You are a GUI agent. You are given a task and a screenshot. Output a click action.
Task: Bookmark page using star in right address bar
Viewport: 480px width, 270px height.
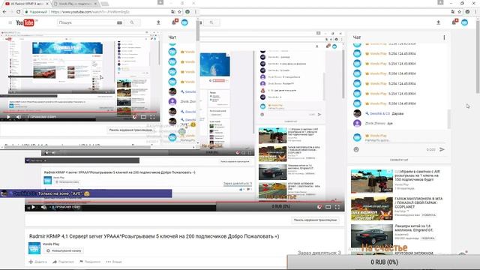(460, 12)
